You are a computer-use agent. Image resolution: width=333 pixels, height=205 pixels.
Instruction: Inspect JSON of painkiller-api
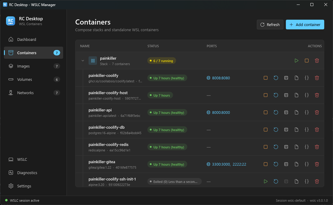[x=307, y=112]
